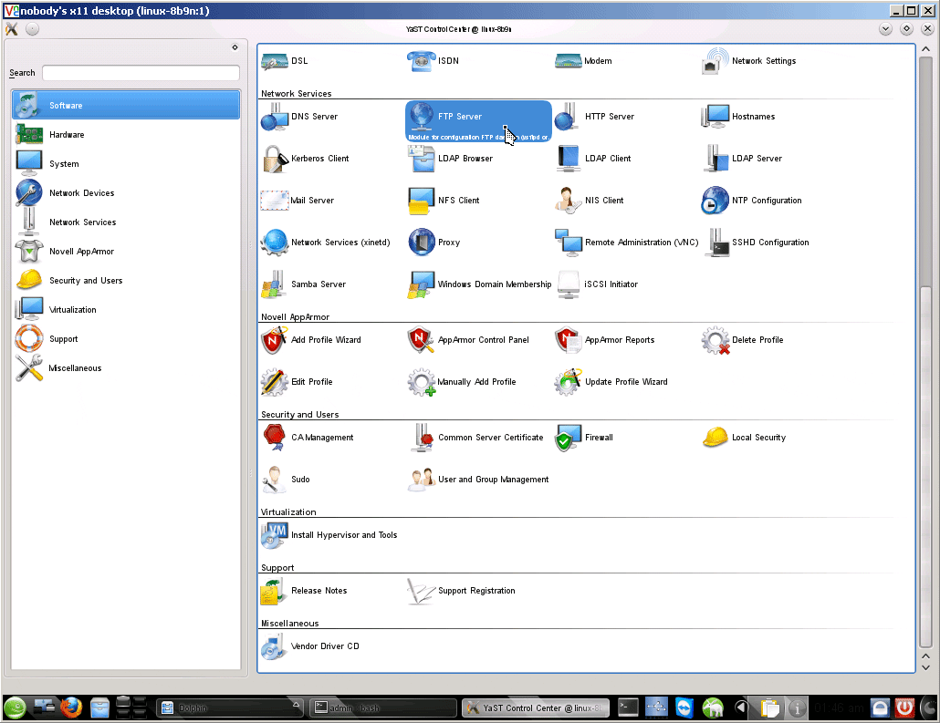Open the Vendor Driver CD module

[310, 647]
